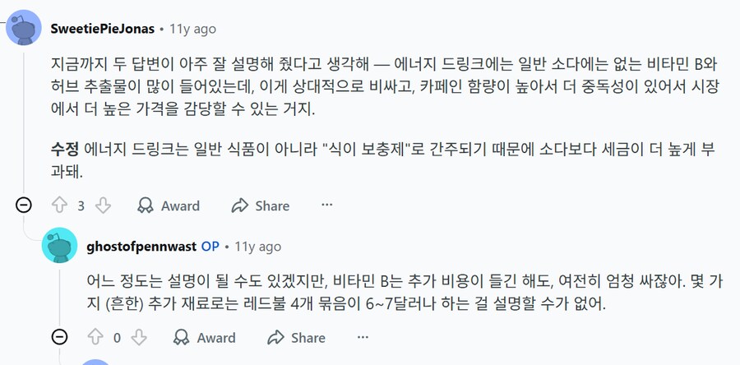Upvote ghostofpennwast's reply
Image resolution: width=740 pixels, height=365 pixels.
tap(95, 337)
